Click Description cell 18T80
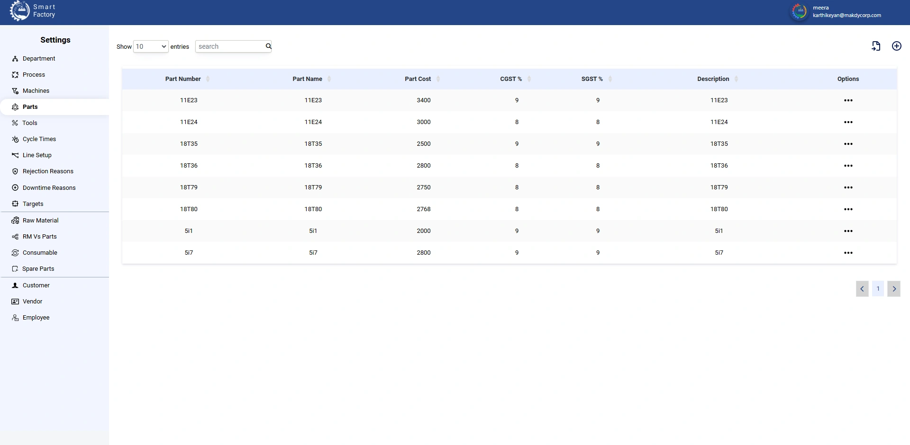Viewport: 910px width, 445px height. (x=719, y=209)
